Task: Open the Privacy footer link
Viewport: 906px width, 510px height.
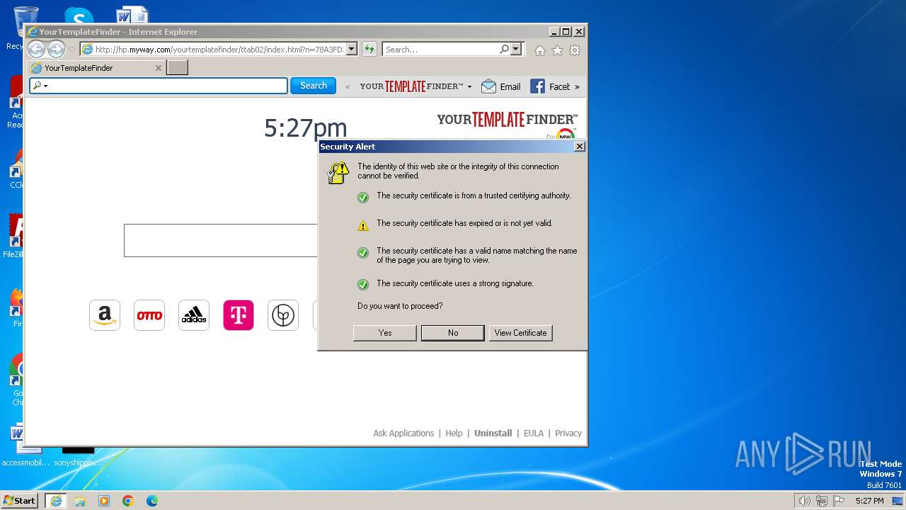Action: click(568, 433)
